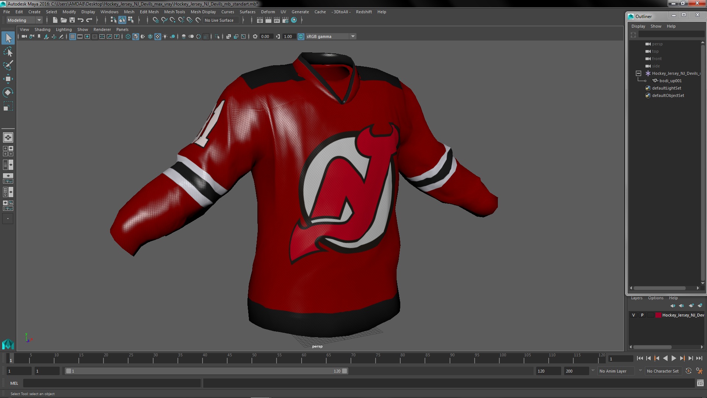Select the arrow Select Tool in toolbox
Image resolution: width=707 pixels, height=398 pixels.
coord(8,38)
